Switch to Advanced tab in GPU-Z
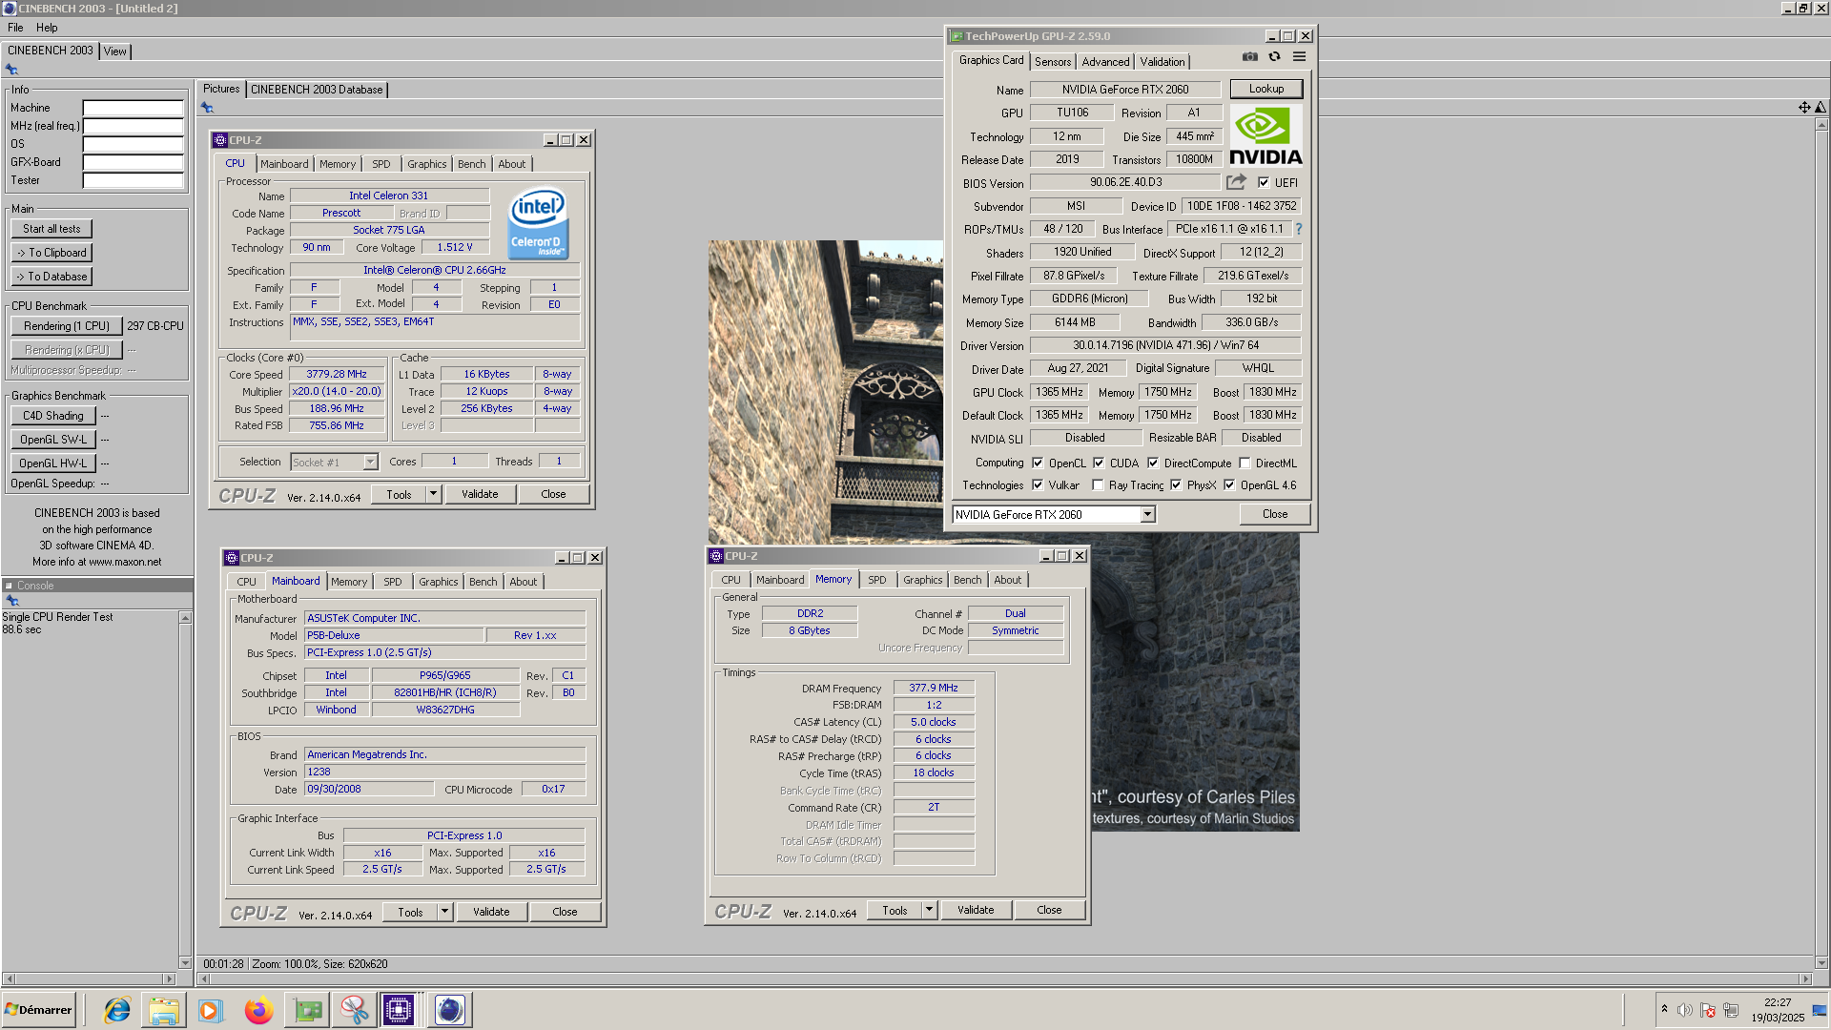 [x=1105, y=62]
